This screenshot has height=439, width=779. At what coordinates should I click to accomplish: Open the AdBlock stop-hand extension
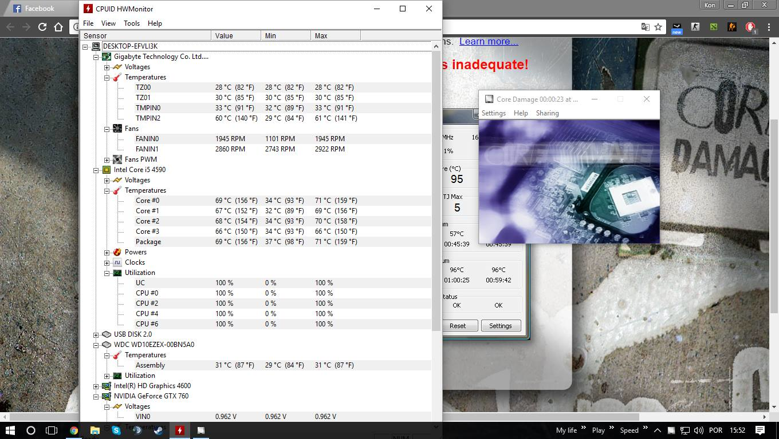click(750, 27)
